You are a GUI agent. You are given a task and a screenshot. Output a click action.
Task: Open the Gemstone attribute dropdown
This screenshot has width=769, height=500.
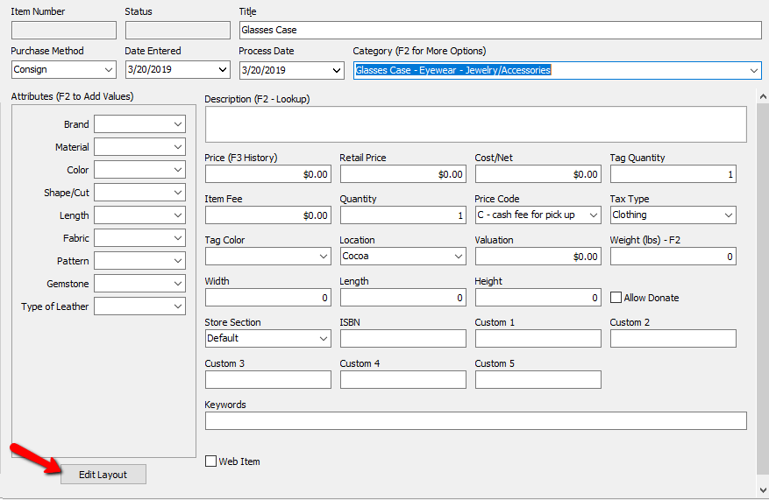click(139, 284)
